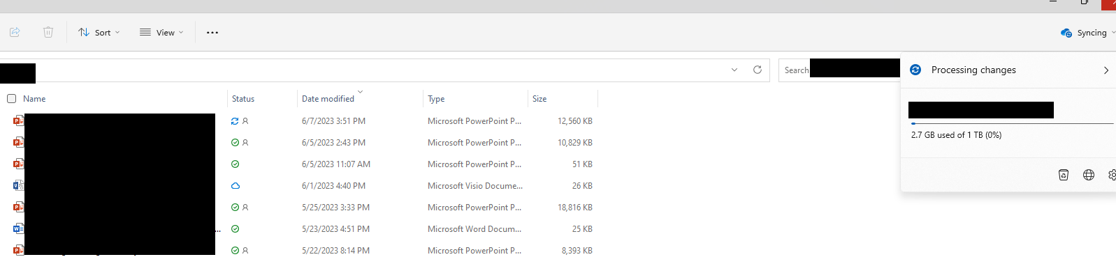The image size is (1116, 257).
Task: Select PowerPoint file icon dated 6/7/2023
Action: tap(18, 120)
